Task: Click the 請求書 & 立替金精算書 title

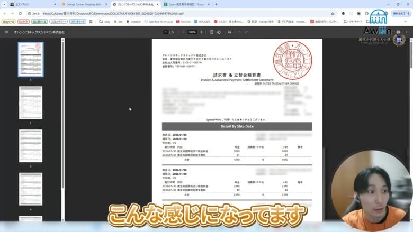Action: [237, 75]
